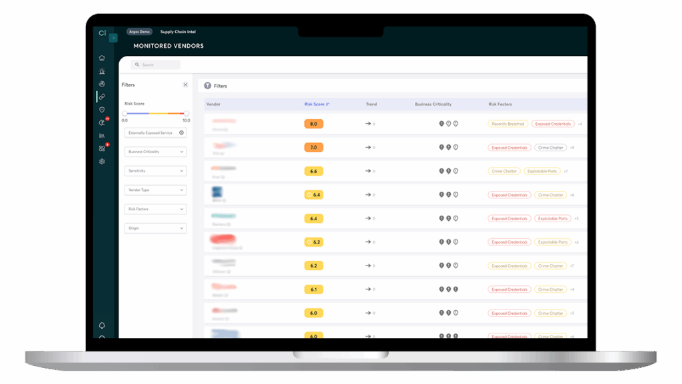Click the 7.0 risk score badge
Image resolution: width=682 pixels, height=384 pixels.
tap(314, 147)
